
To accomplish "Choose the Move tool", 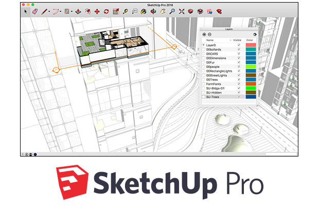I will pos(97,10).
